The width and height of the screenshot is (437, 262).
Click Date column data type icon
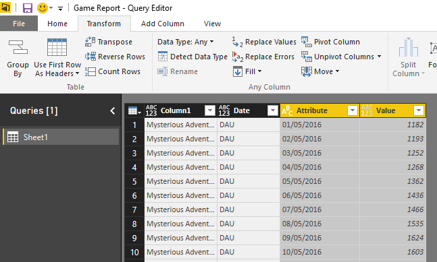224,110
